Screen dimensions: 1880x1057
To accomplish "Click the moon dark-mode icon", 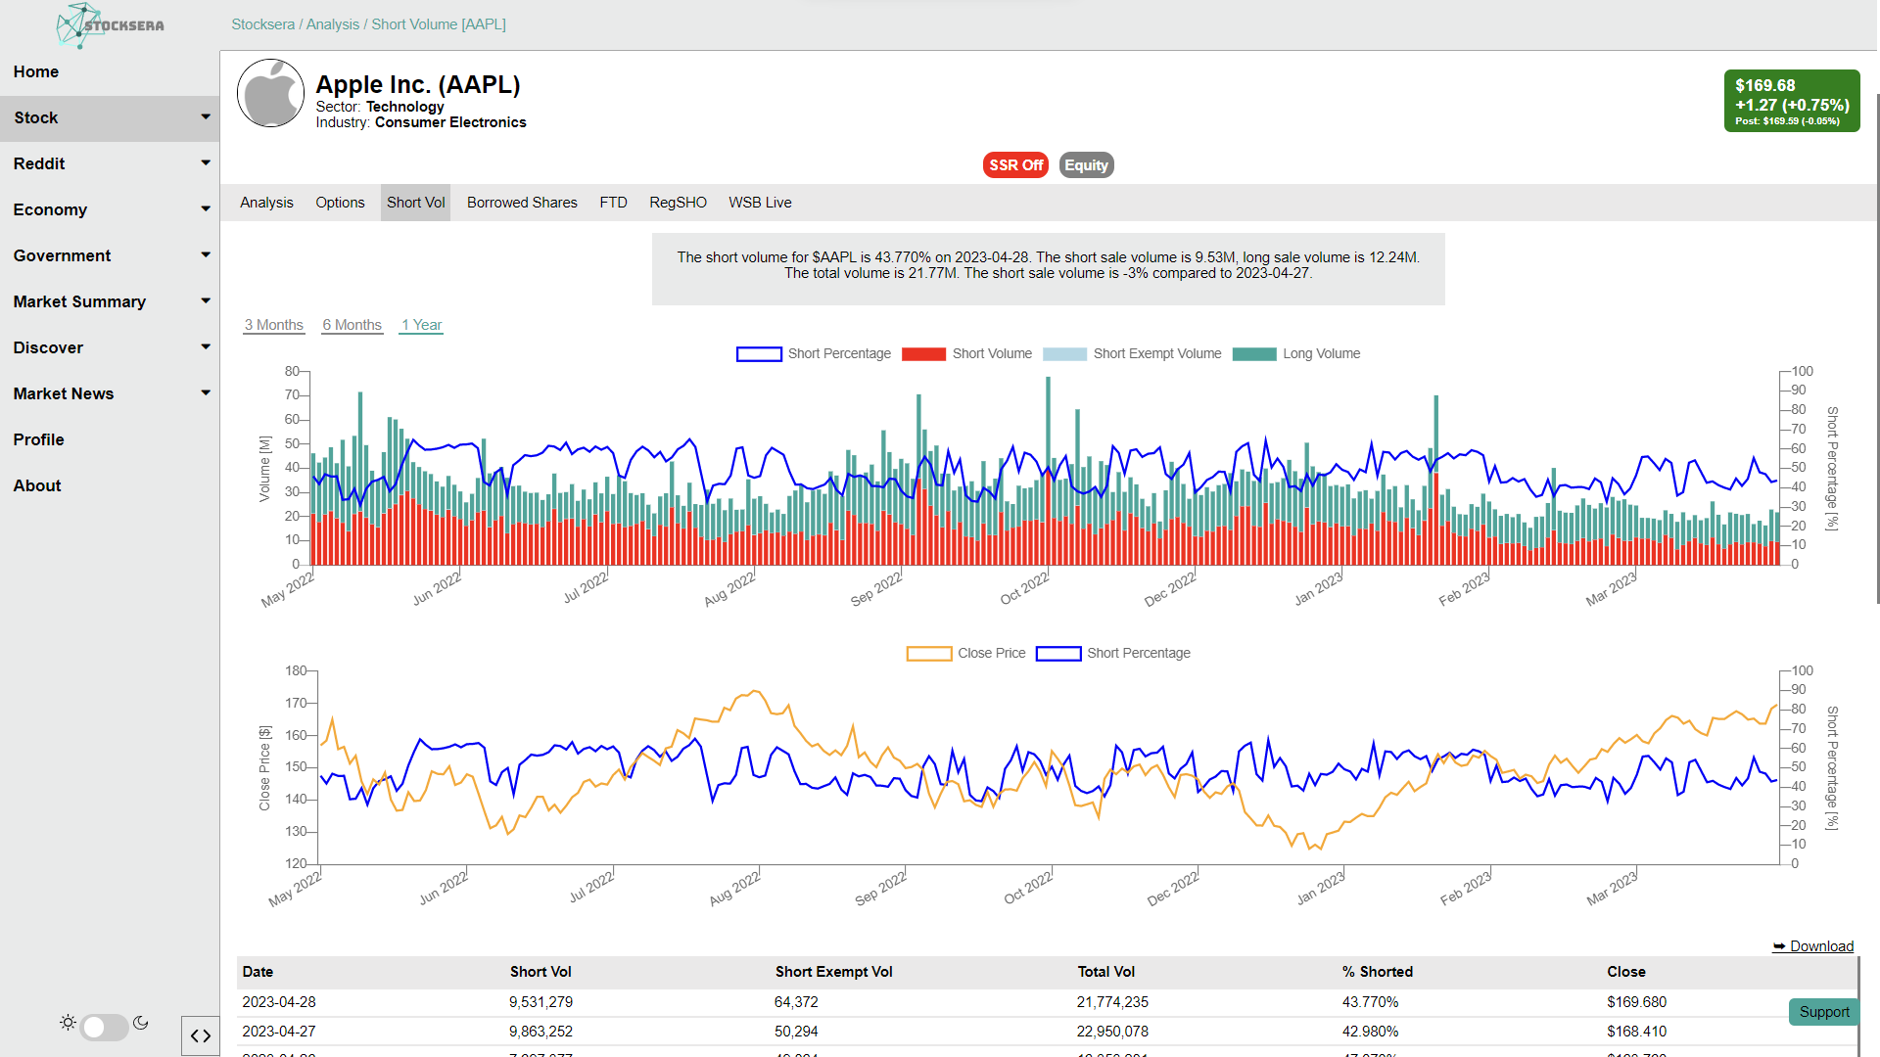I will tap(141, 1023).
